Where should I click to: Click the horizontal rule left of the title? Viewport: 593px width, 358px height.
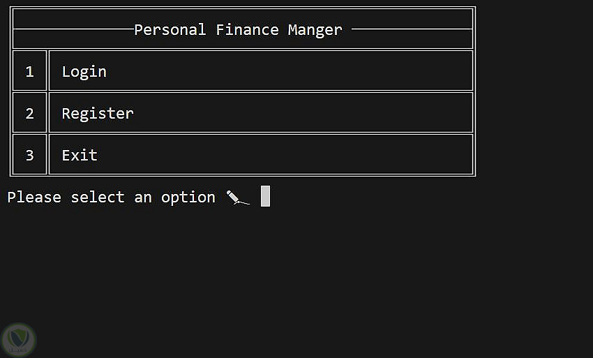tap(73, 29)
